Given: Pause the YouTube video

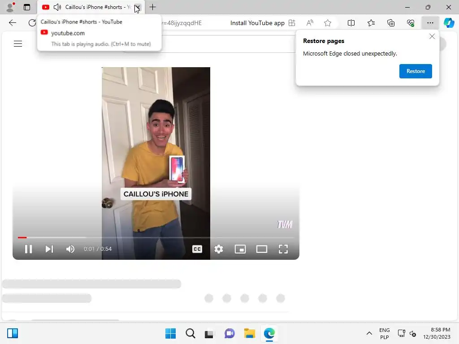Looking at the screenshot, I should point(28,249).
